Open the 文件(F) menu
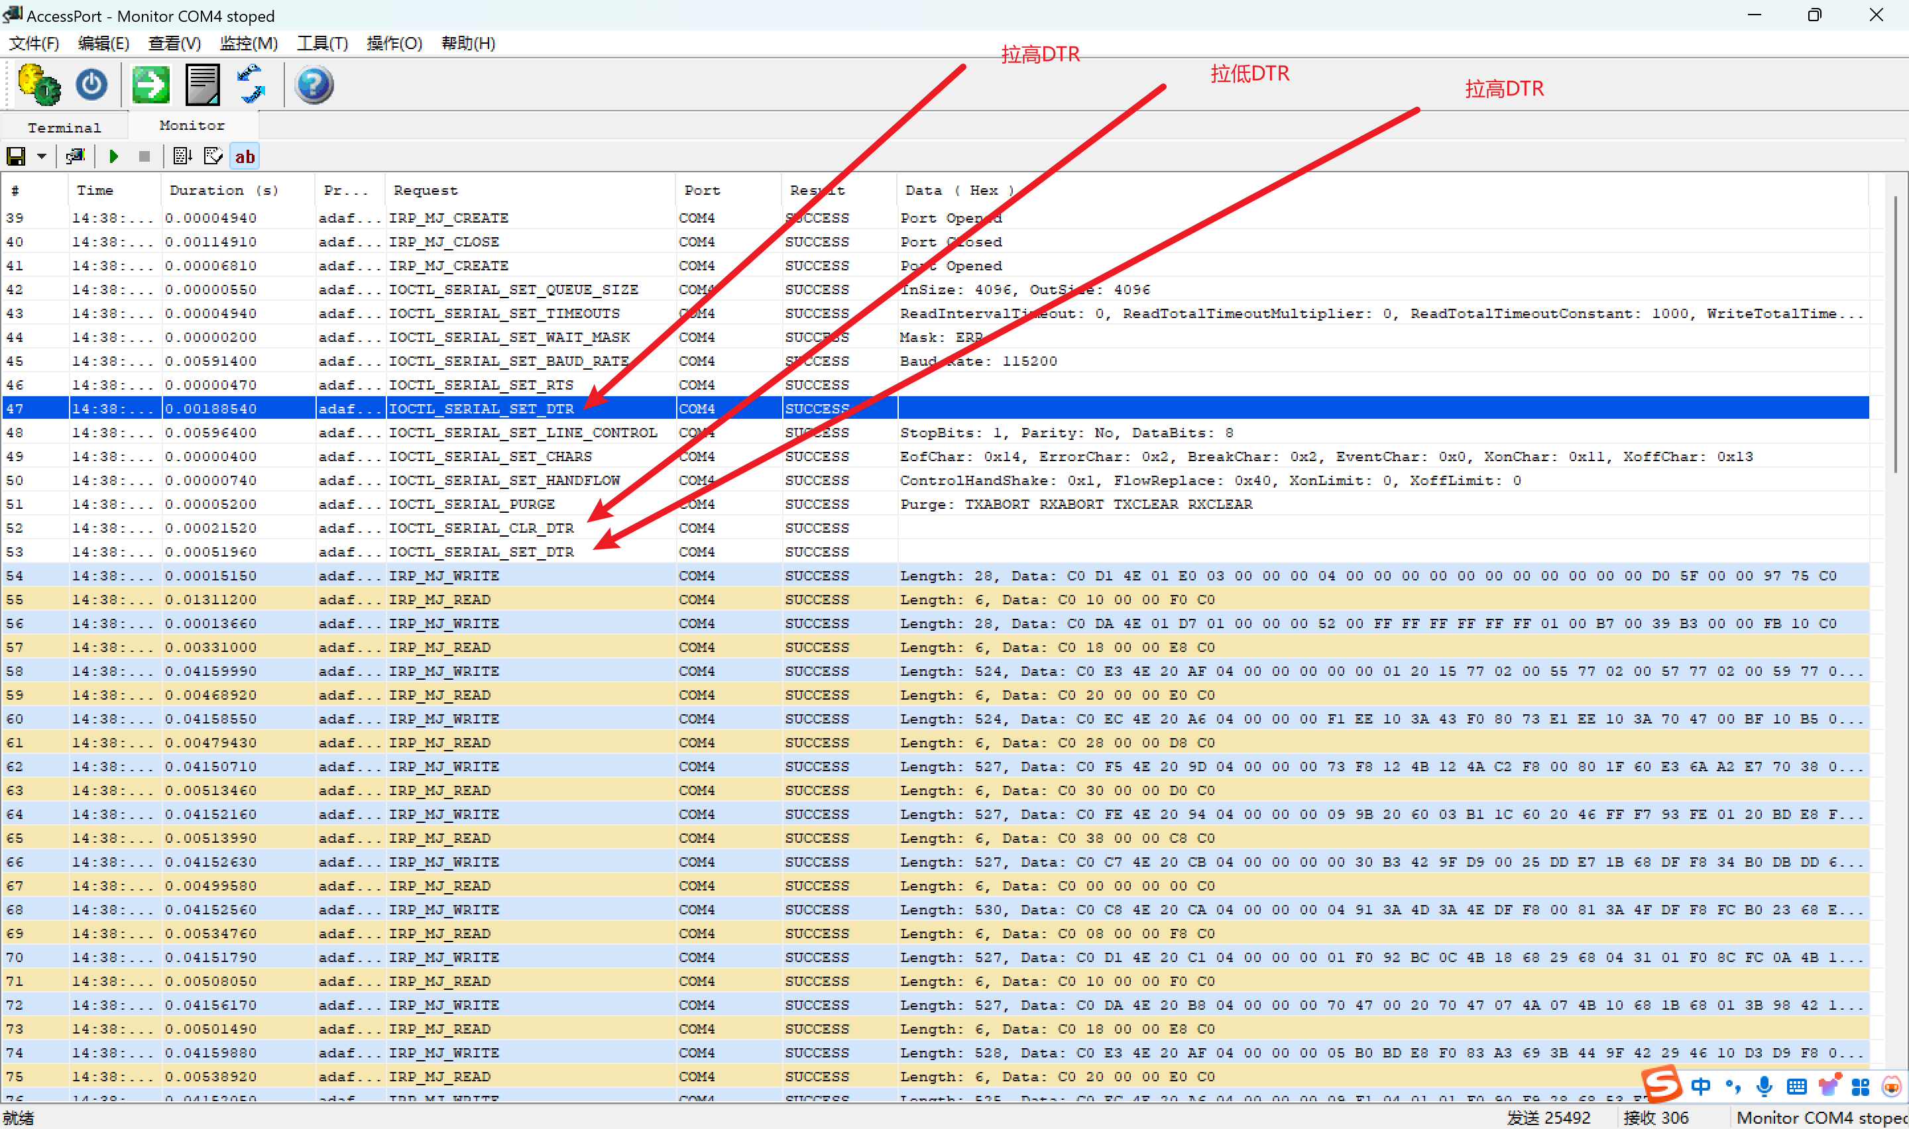Image resolution: width=1909 pixels, height=1129 pixels. 34,43
